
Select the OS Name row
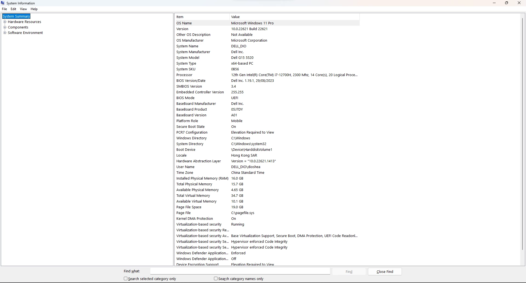267,23
